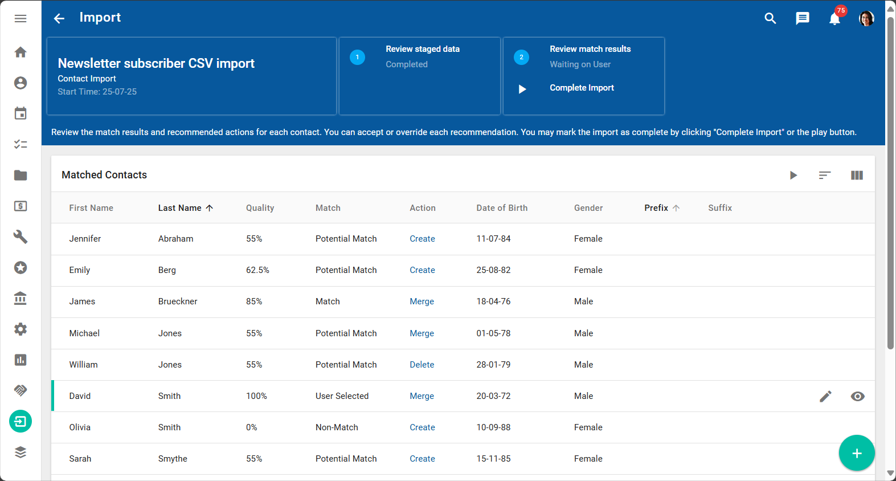896x481 pixels.
Task: Click Delete action for William Jones
Action: point(422,365)
